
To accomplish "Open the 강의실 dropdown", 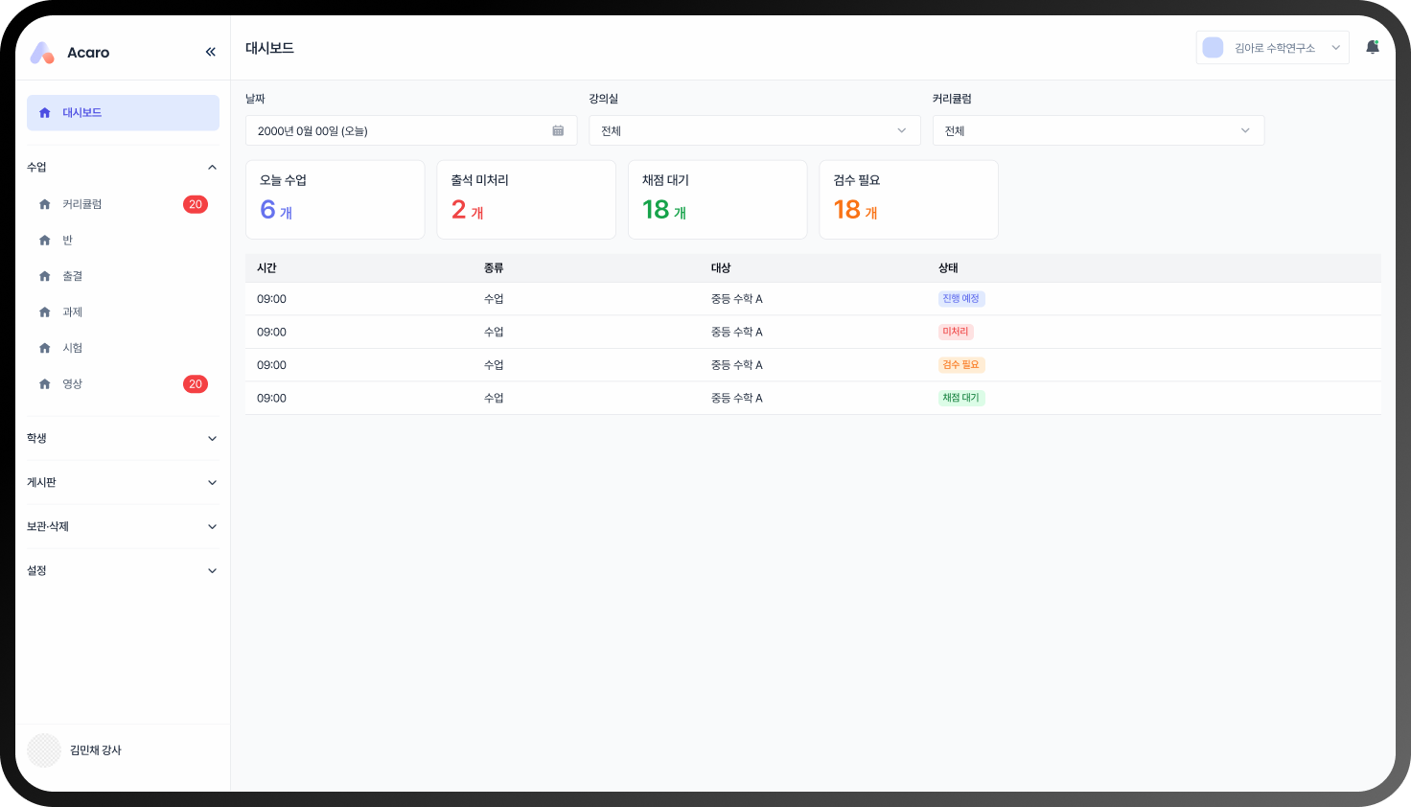I will pyautogui.click(x=754, y=130).
